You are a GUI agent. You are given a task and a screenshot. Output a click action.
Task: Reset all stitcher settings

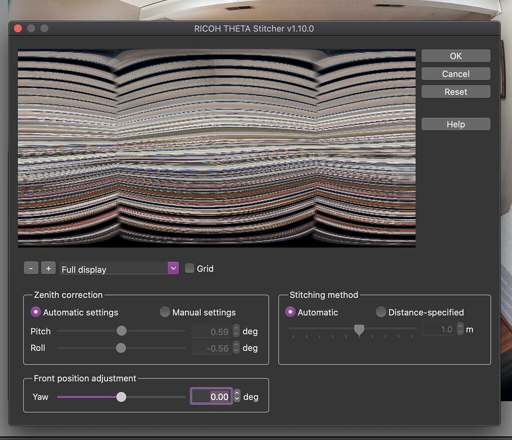pyautogui.click(x=455, y=92)
